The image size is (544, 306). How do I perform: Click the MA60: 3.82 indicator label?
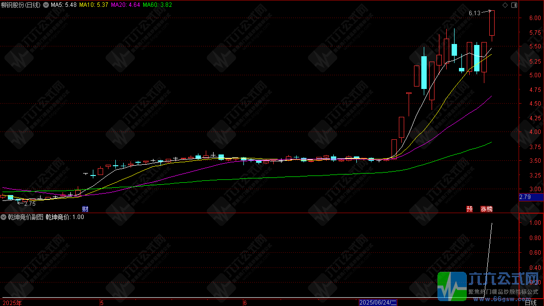pyautogui.click(x=157, y=5)
